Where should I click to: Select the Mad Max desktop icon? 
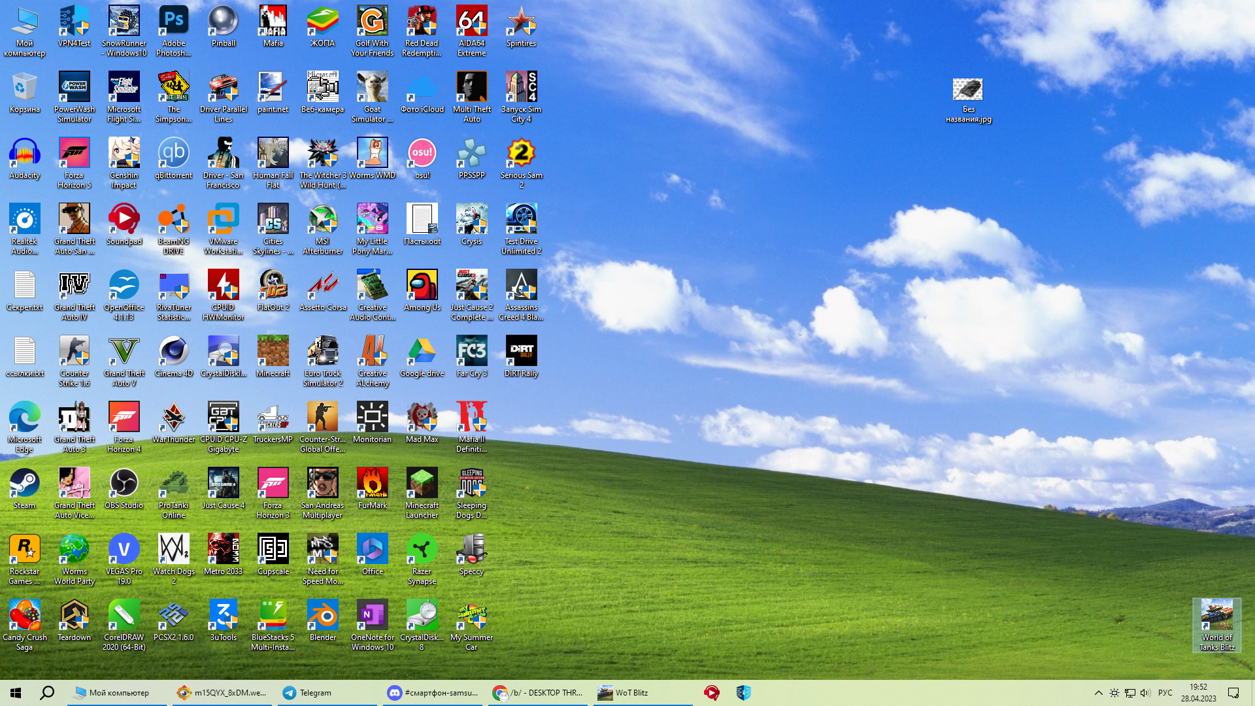coord(422,422)
